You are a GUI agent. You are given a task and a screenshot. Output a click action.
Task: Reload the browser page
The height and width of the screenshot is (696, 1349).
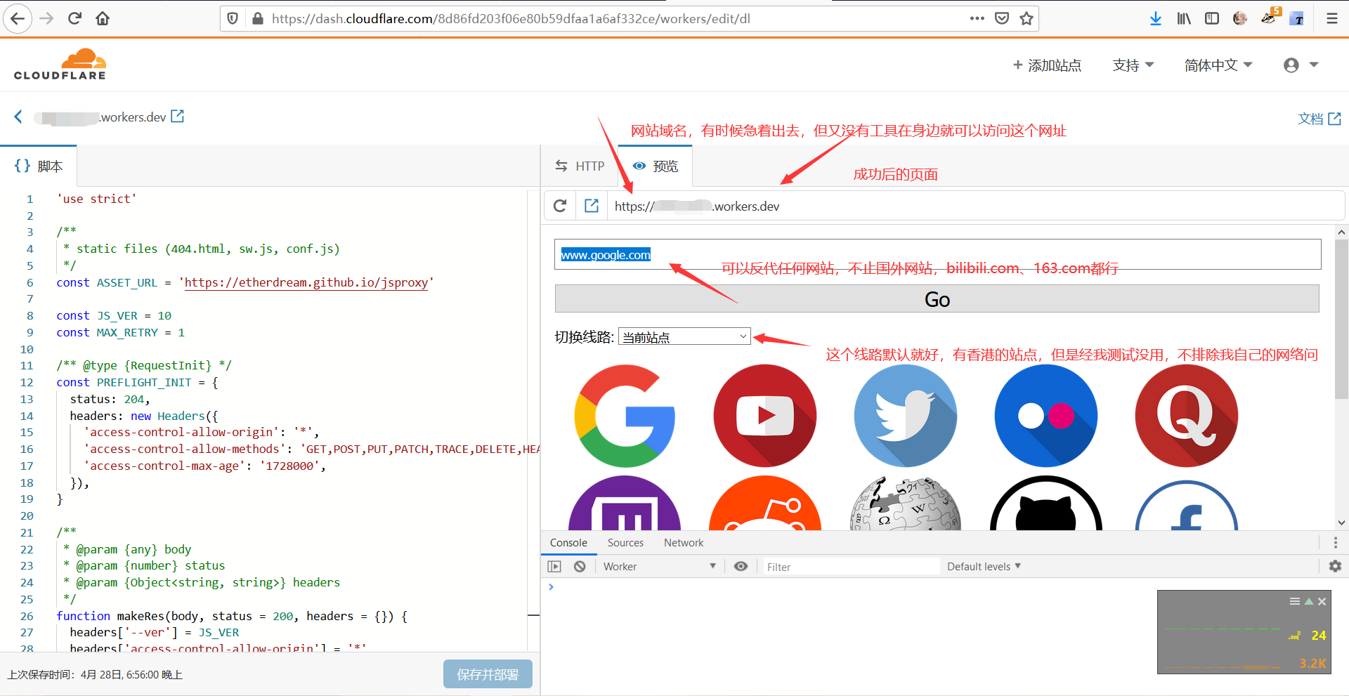tap(74, 18)
